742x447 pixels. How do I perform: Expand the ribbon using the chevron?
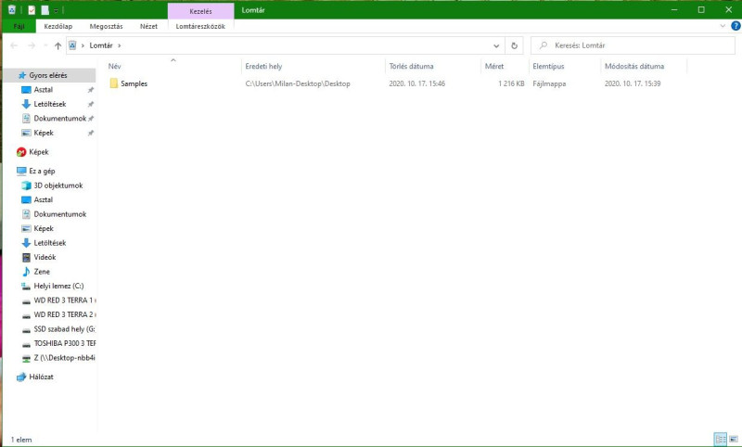click(x=723, y=26)
